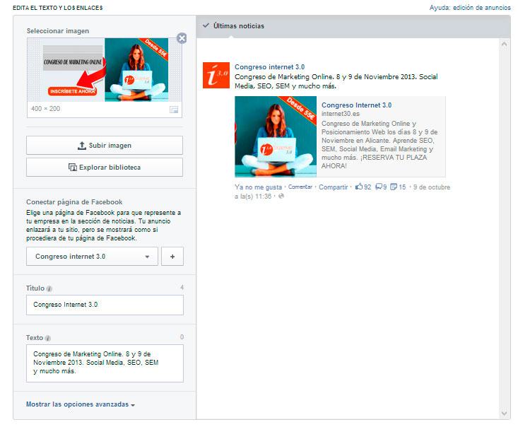The image size is (518, 427).
Task: Click the 400 × 200 image size label
Action: pyautogui.click(x=46, y=109)
